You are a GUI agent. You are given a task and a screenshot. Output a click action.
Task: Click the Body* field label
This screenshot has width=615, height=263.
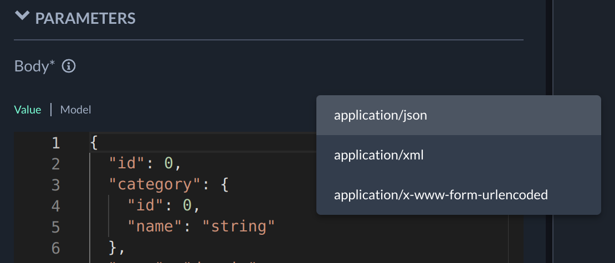pos(34,66)
